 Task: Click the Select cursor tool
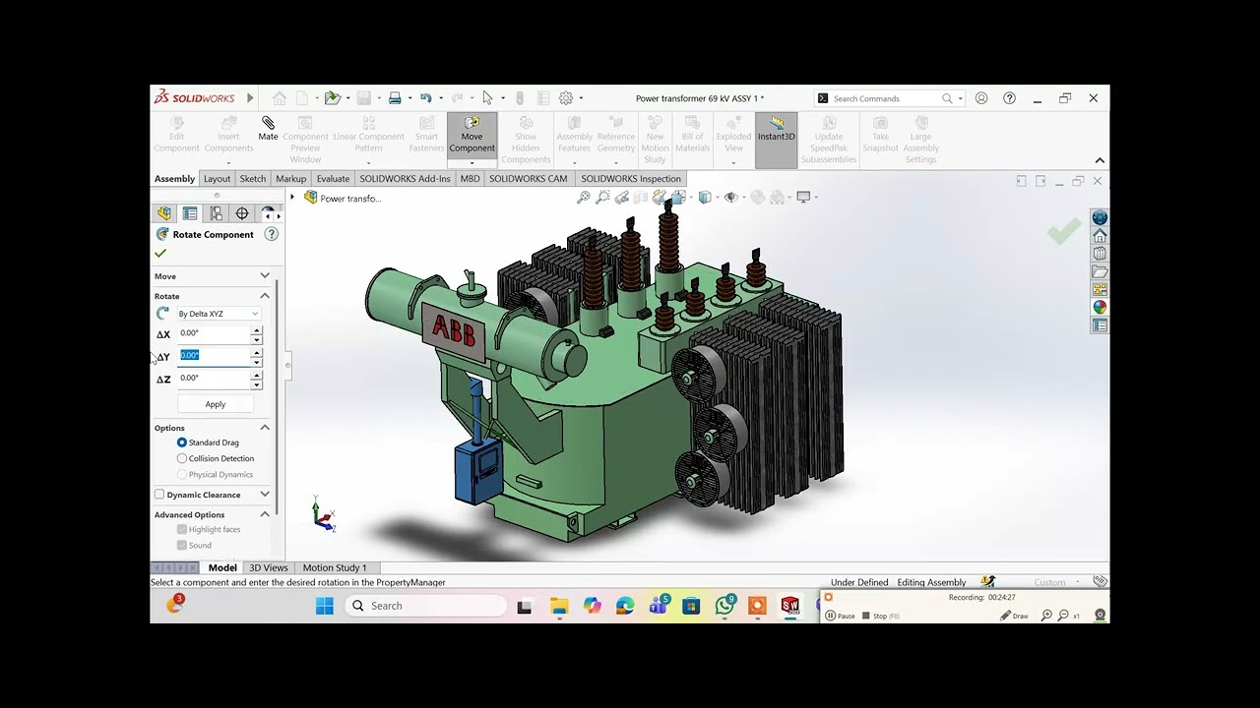(x=487, y=98)
